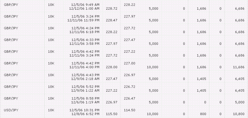Click the 10,800 net total on USD/JPY row
Image resolution: width=248 pixels, height=118 pixels.
pyautogui.click(x=239, y=114)
